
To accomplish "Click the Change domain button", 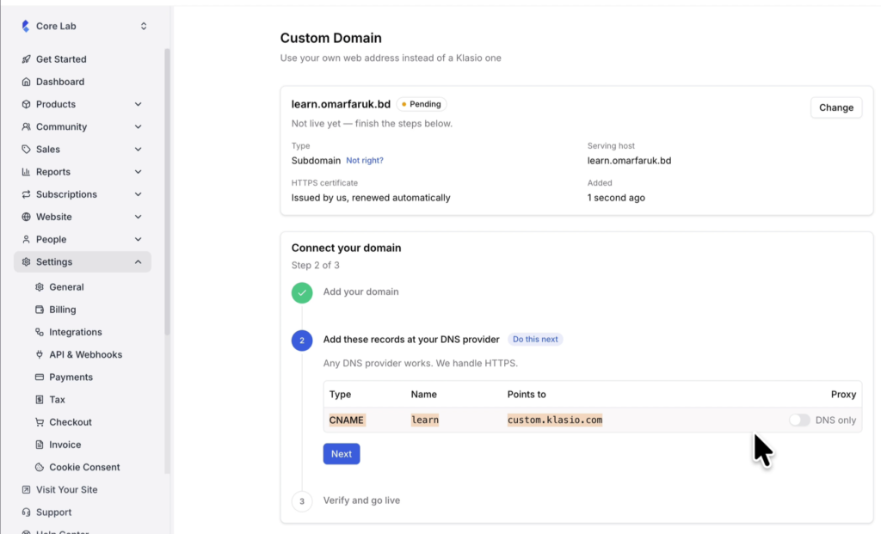I will pyautogui.click(x=836, y=107).
